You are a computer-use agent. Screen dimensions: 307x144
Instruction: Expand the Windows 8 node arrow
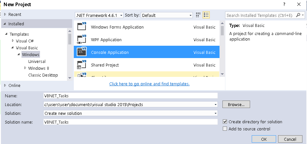tap(25, 68)
